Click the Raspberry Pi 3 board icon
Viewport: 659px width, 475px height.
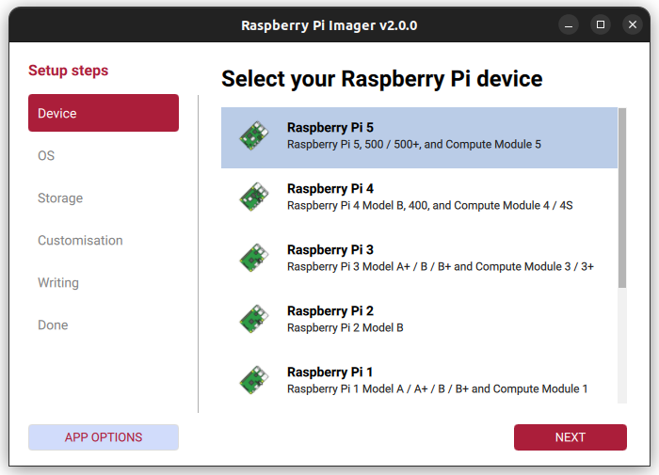pyautogui.click(x=253, y=260)
